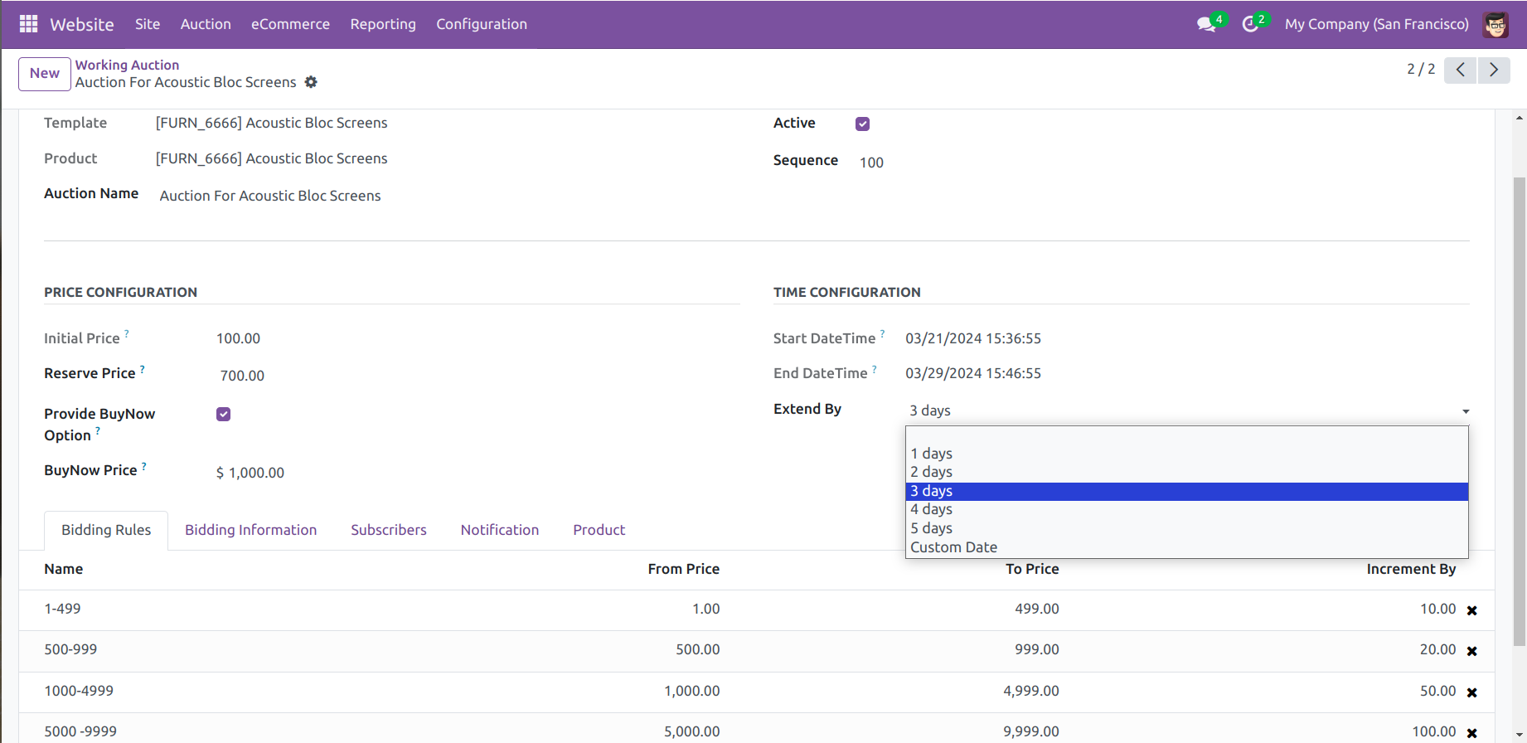1527x743 pixels.
Task: Click the New button
Action: tap(45, 73)
